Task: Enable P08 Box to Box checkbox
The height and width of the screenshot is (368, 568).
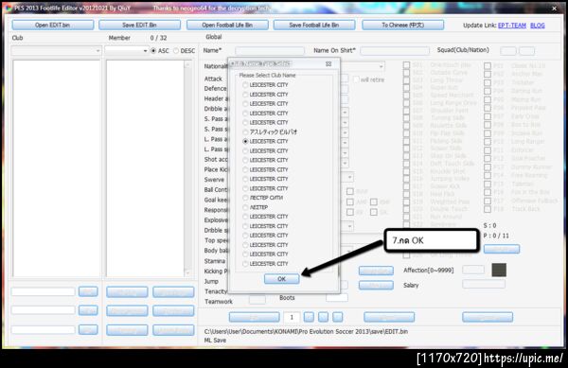Action: coord(488,125)
